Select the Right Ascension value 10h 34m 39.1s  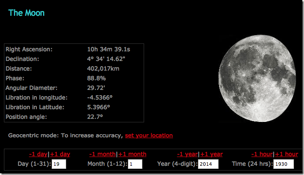pos(109,49)
